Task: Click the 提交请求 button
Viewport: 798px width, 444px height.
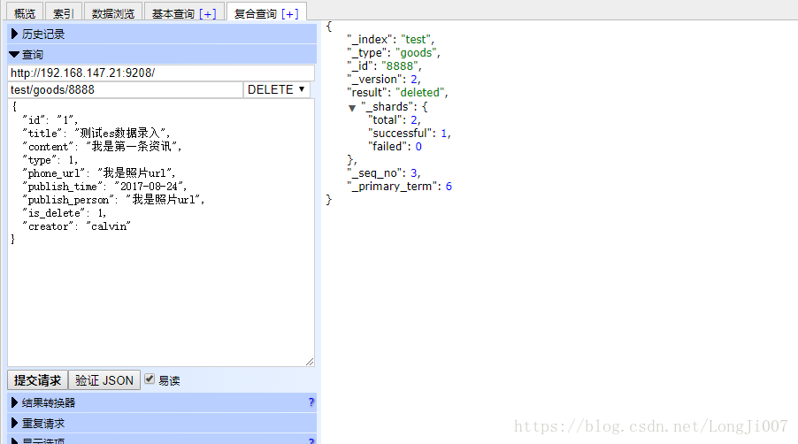Action: coord(37,380)
